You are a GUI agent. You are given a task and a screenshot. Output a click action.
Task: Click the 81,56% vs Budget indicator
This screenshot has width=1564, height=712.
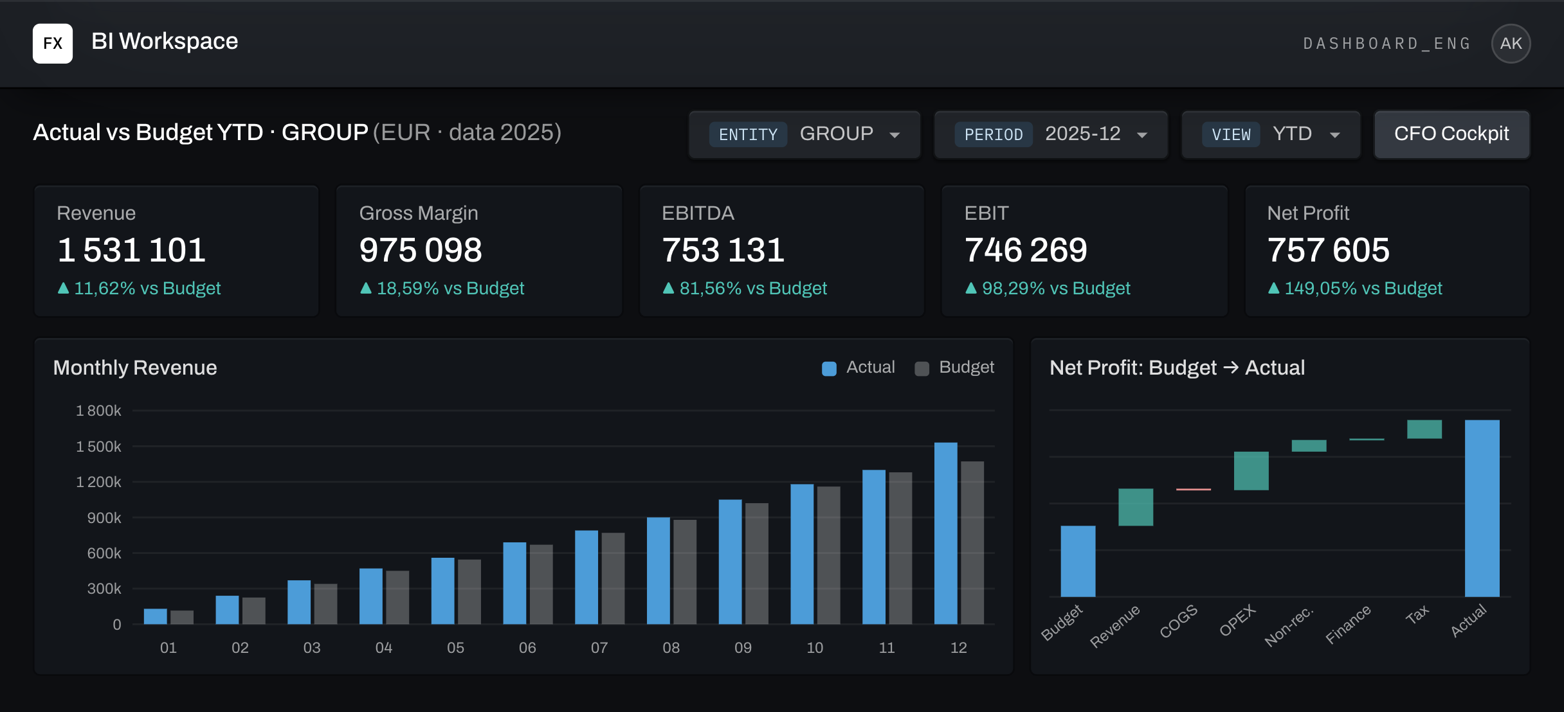click(x=745, y=288)
